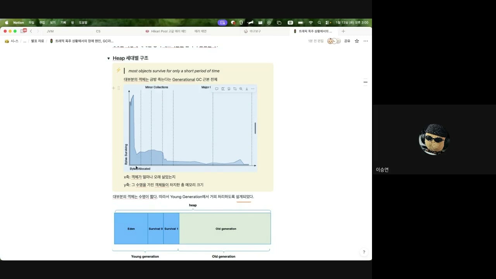Favorite the page with the star
This screenshot has width=496, height=279.
[357, 41]
